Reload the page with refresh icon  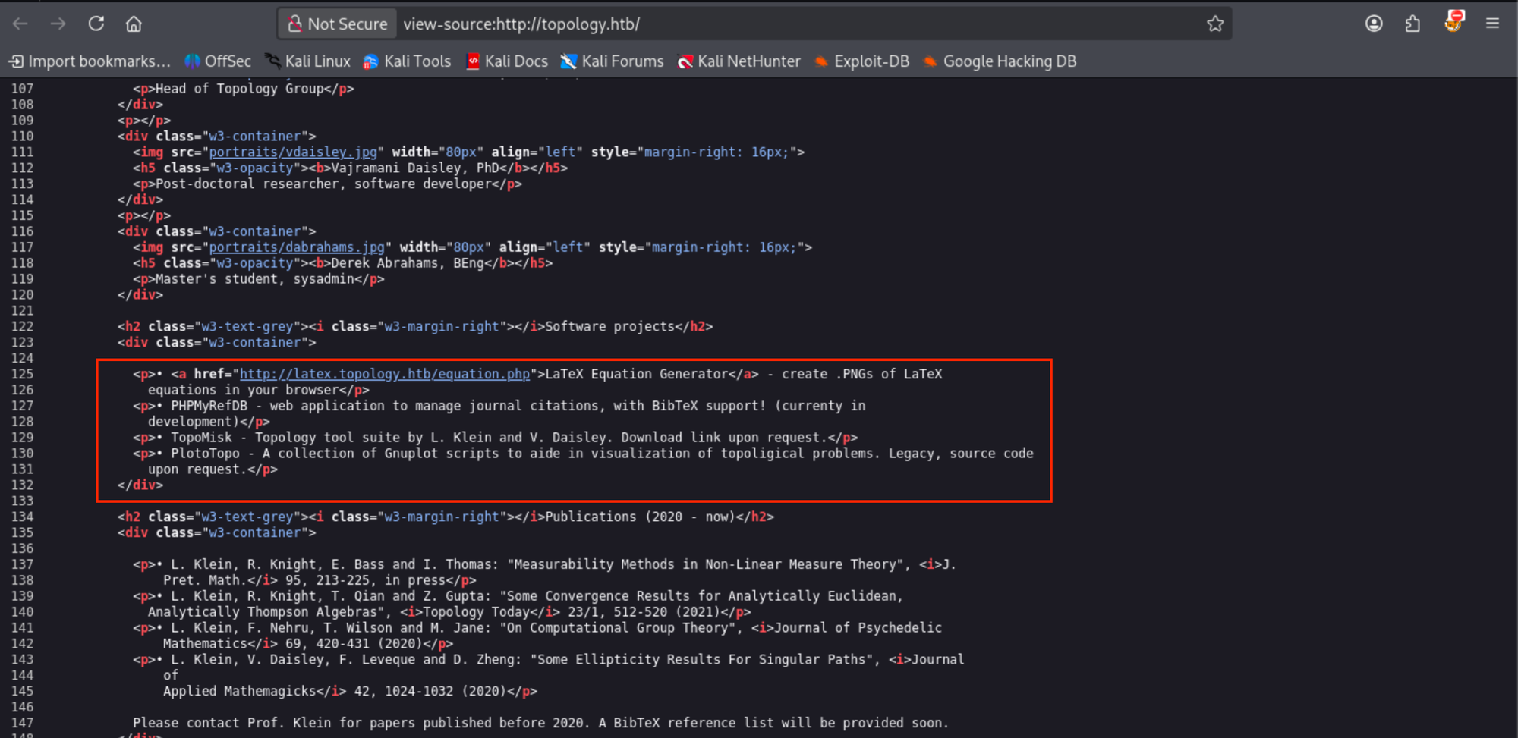(96, 24)
